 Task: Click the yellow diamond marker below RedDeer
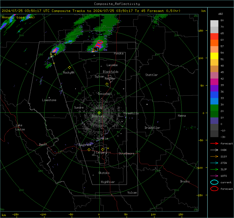pyautogui.click(x=107, y=84)
